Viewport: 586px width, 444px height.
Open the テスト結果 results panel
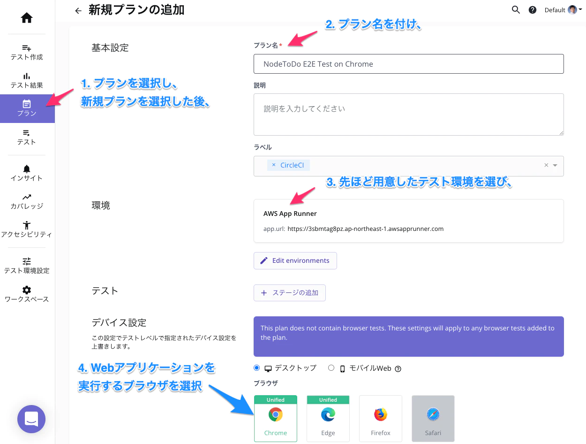pos(27,79)
